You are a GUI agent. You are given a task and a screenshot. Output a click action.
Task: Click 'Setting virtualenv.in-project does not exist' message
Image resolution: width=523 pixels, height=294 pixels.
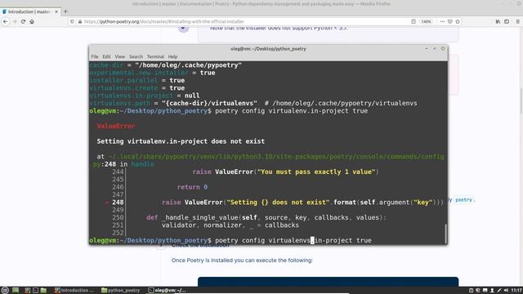click(x=181, y=141)
